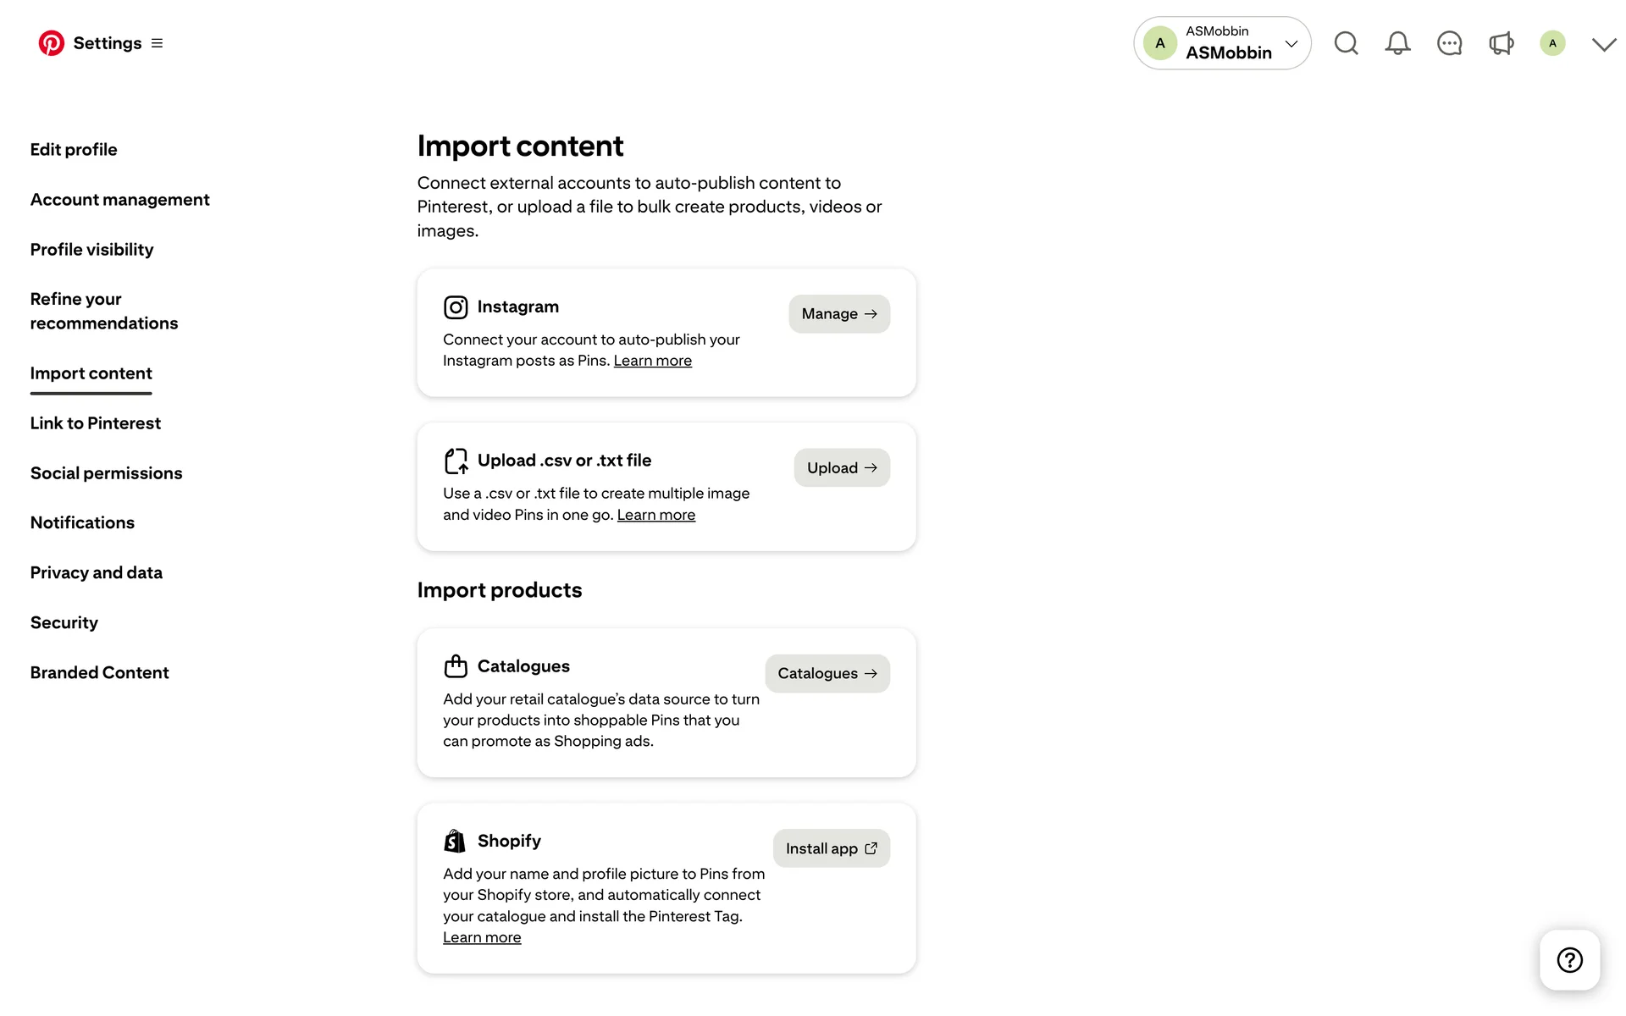
Task: Open the help question mark button
Action: pyautogui.click(x=1569, y=959)
